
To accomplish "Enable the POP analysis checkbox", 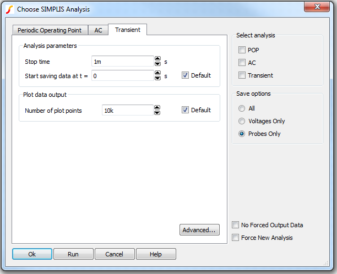I will [x=242, y=50].
